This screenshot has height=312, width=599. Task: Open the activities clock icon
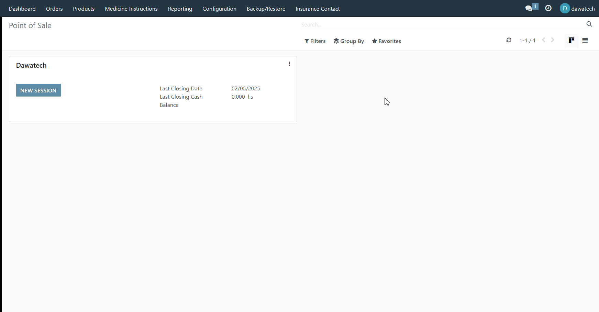(x=548, y=8)
